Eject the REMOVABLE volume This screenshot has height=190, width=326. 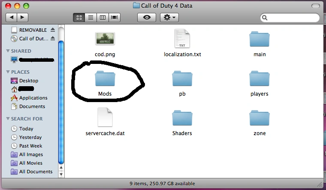[53, 30]
